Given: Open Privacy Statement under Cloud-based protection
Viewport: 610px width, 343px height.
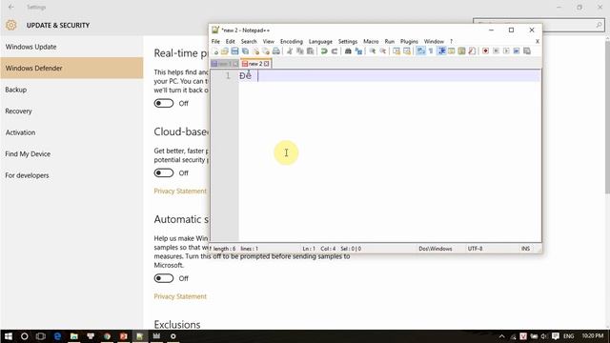Looking at the screenshot, I should click(x=180, y=191).
